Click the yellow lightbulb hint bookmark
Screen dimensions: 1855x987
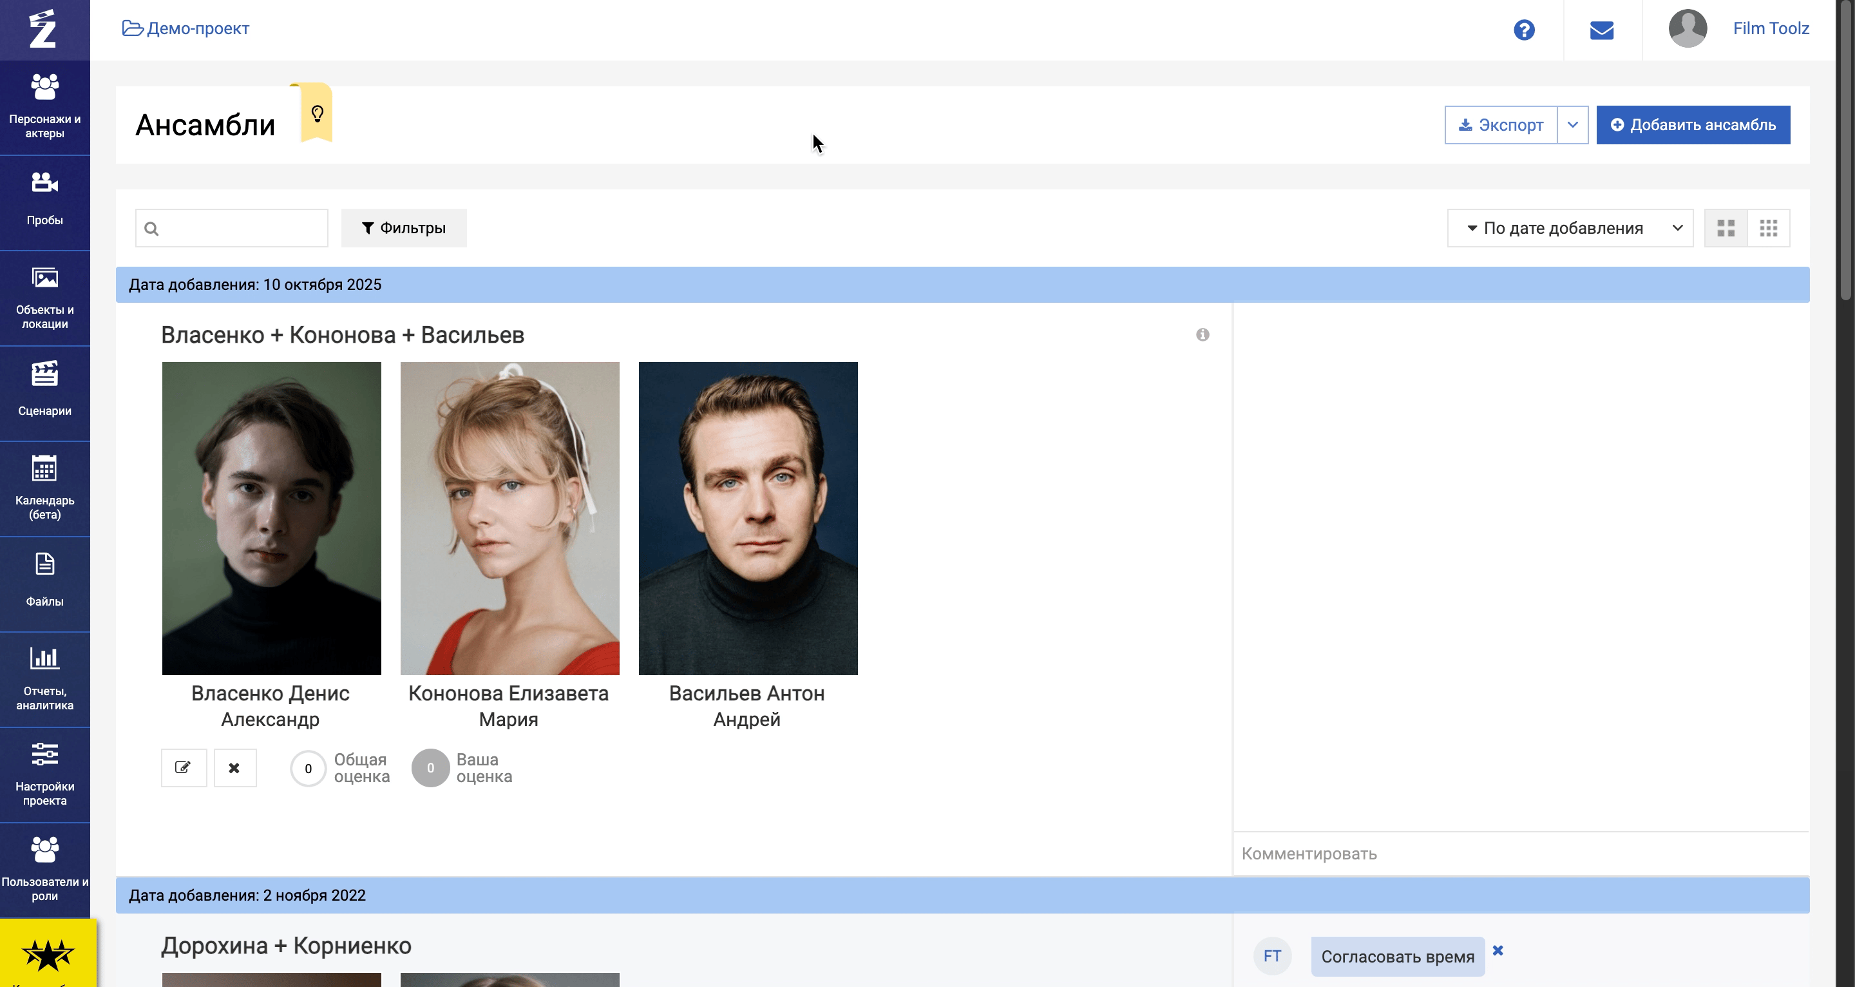[317, 113]
